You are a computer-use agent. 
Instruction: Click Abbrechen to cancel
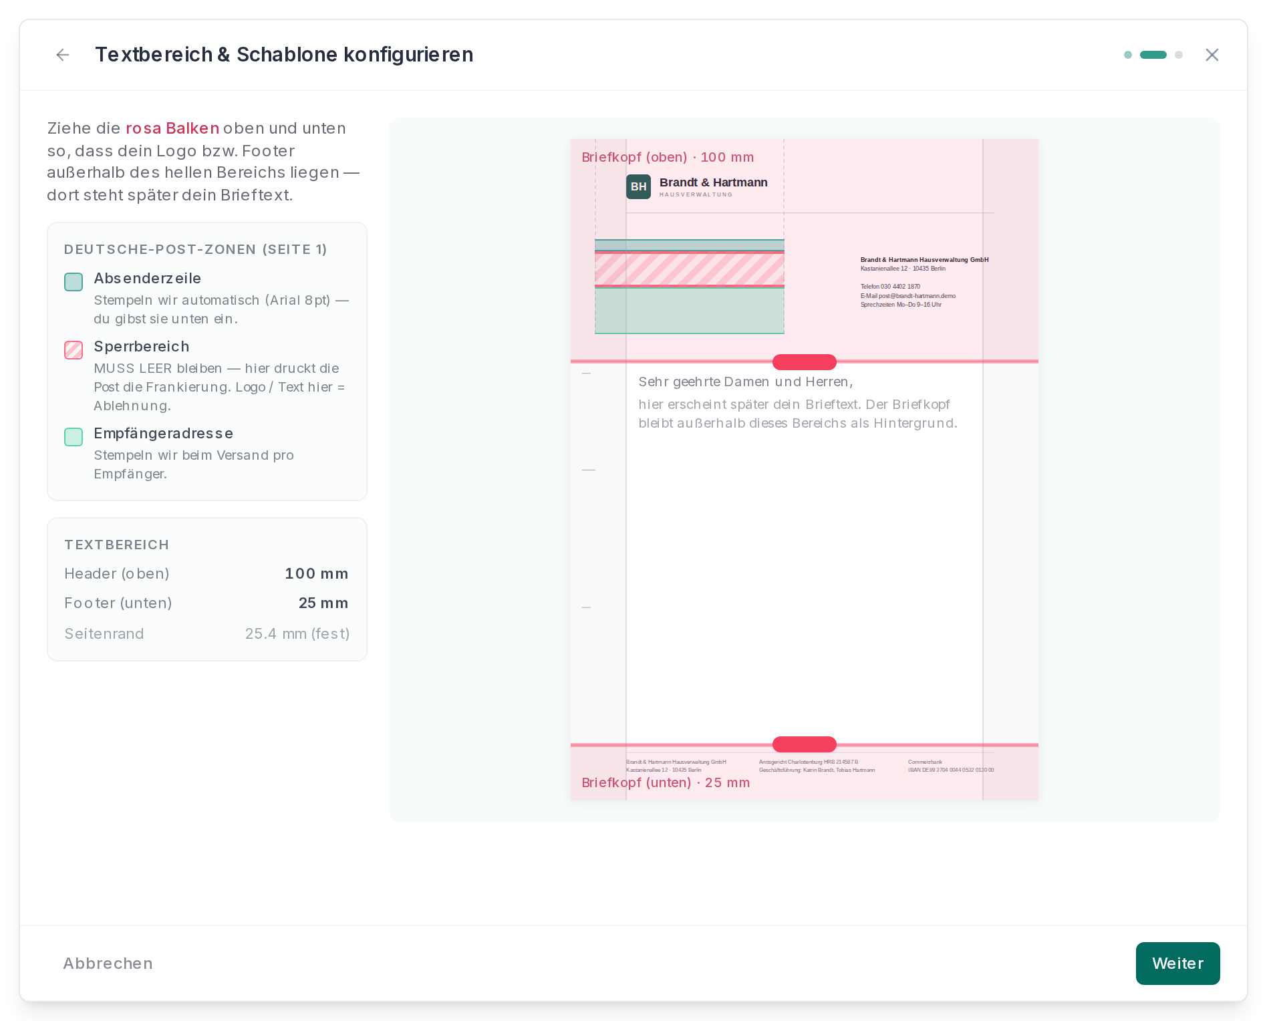pyautogui.click(x=108, y=964)
